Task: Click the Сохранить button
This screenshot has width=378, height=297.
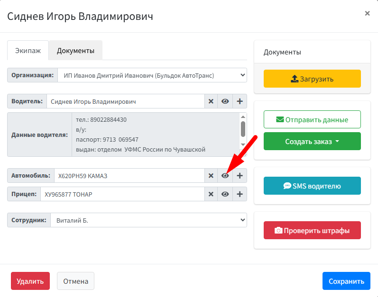Action: [x=346, y=281]
